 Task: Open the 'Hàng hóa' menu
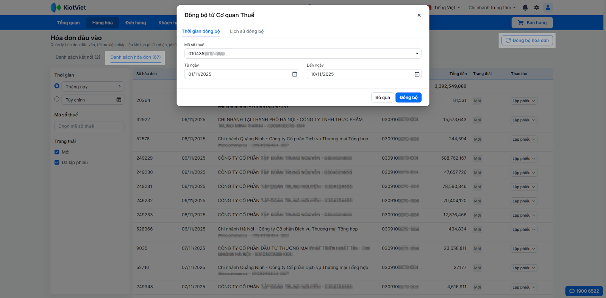click(102, 23)
